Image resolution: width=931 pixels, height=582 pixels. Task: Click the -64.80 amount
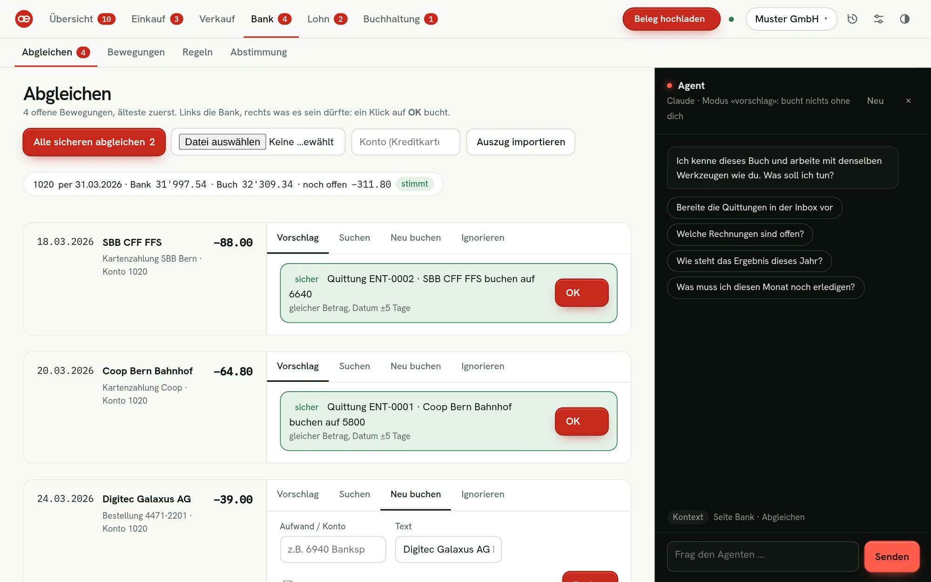point(233,372)
